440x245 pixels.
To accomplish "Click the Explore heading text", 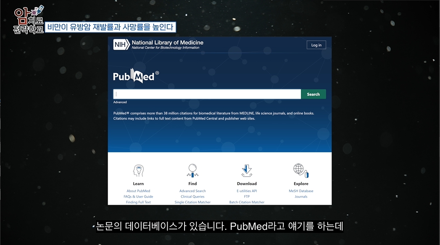I will [301, 184].
